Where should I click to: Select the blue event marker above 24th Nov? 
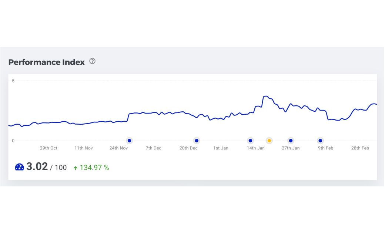(x=129, y=141)
